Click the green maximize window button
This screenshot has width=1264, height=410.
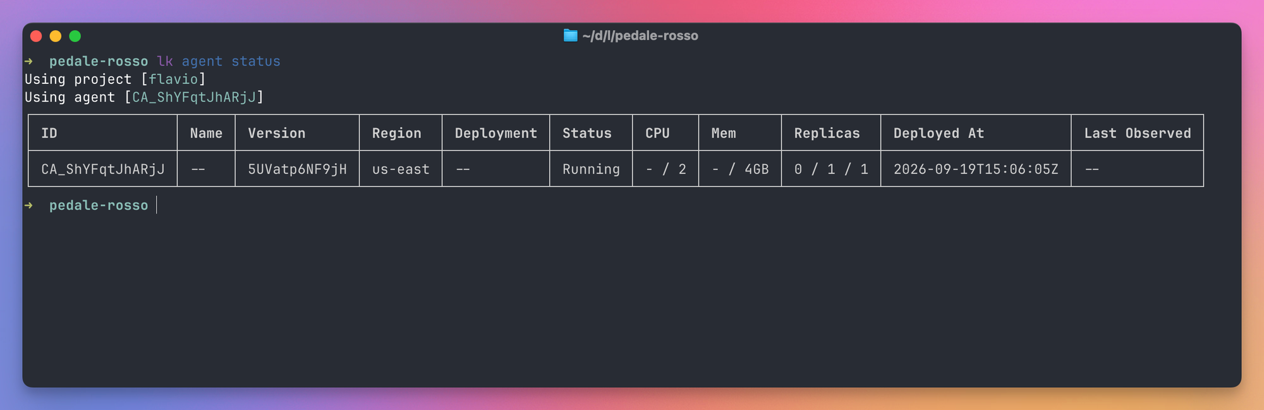point(75,36)
